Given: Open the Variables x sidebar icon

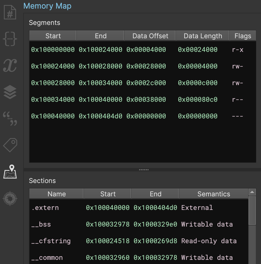Looking at the screenshot, I should [x=10, y=65].
